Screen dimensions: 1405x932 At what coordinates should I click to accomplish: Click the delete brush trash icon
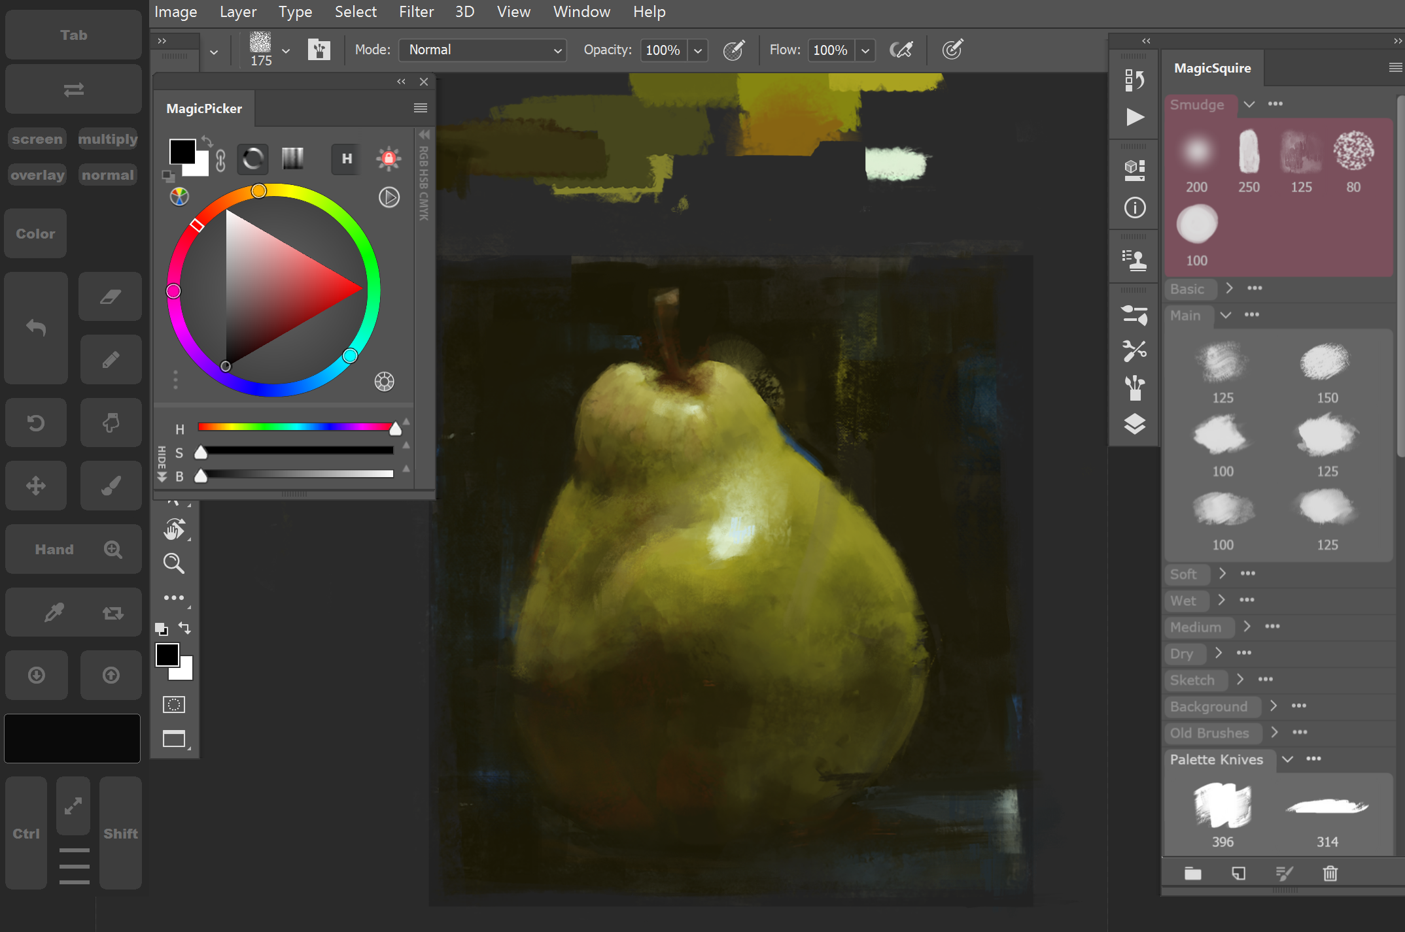coord(1330,873)
